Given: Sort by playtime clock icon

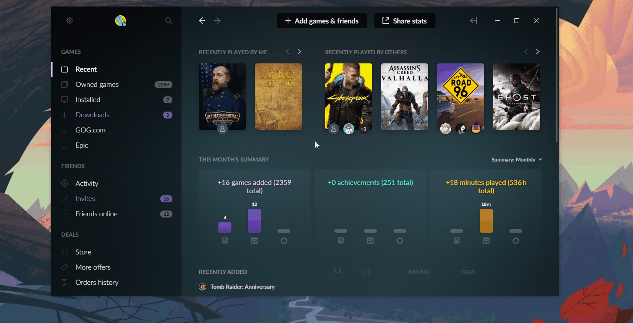Looking at the screenshot, I should pyautogui.click(x=367, y=272).
